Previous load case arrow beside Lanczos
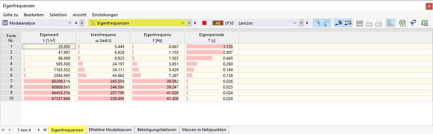Image resolution: width=433 pixels, height=134 pixels. pos(301,23)
